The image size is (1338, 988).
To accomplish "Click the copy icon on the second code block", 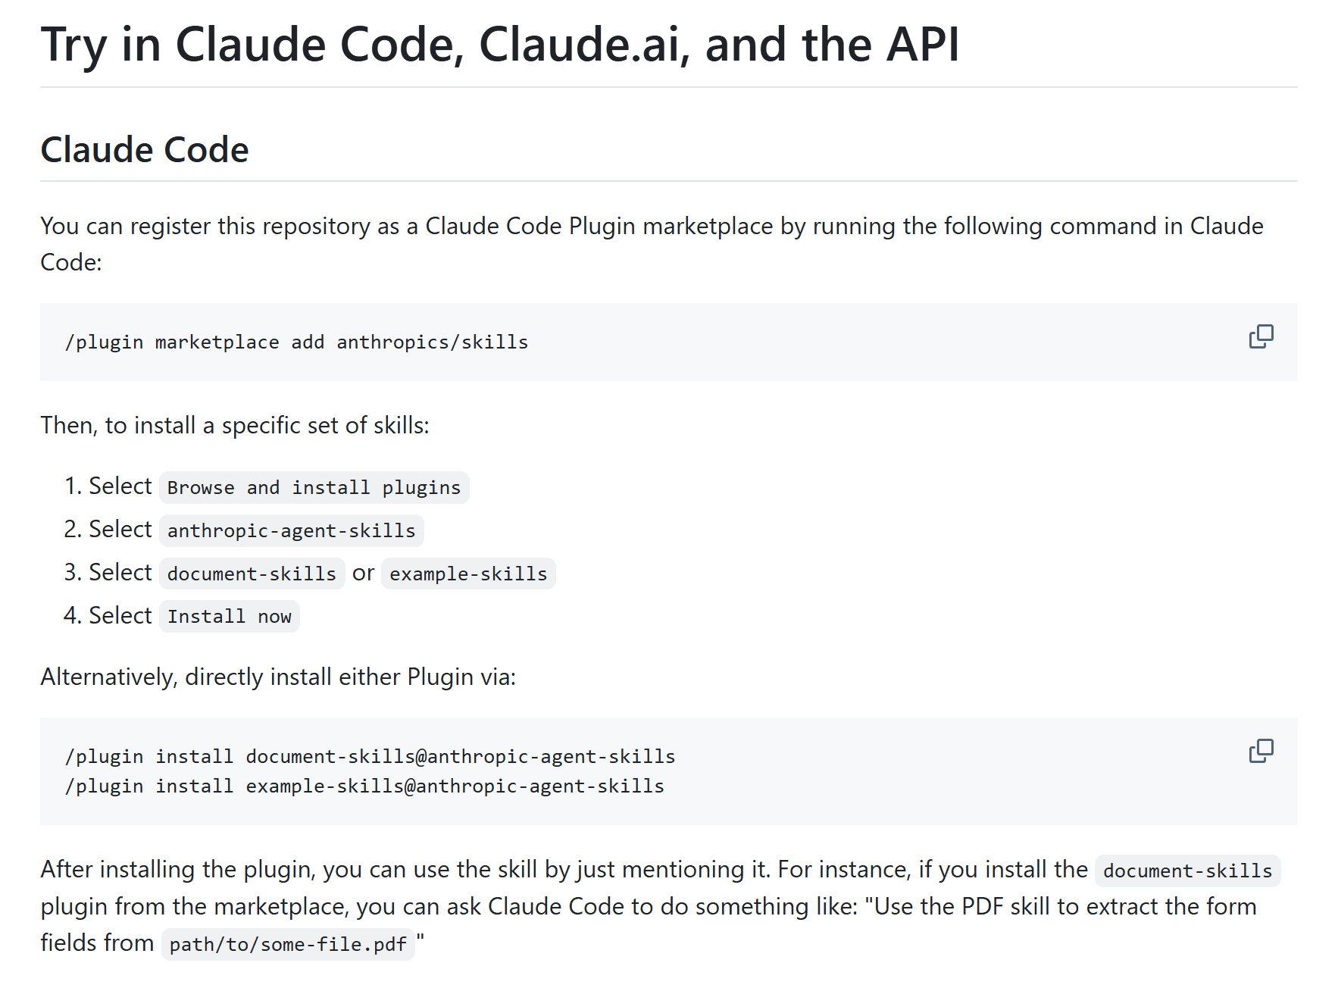I will [1260, 750].
